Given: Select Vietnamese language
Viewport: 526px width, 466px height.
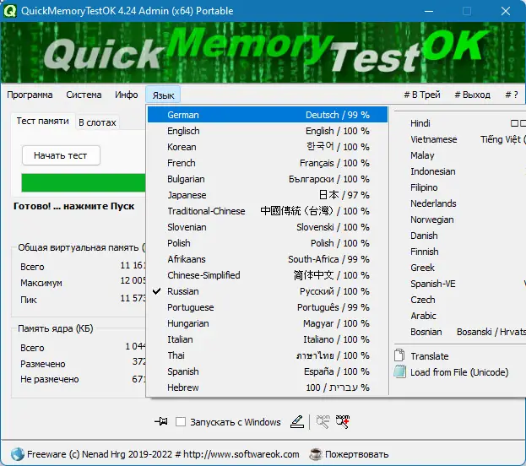Looking at the screenshot, I should (x=459, y=139).
